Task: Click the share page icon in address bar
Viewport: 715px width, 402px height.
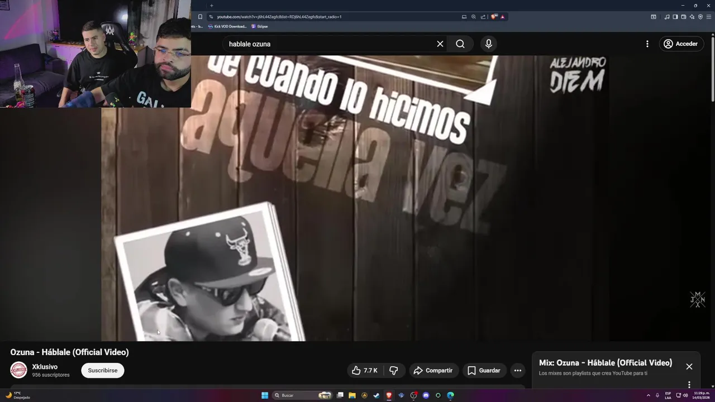Action: click(483, 17)
